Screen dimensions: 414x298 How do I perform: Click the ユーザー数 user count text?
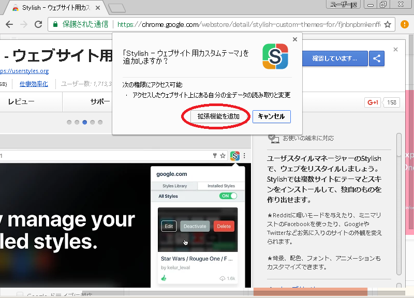[x=86, y=84]
